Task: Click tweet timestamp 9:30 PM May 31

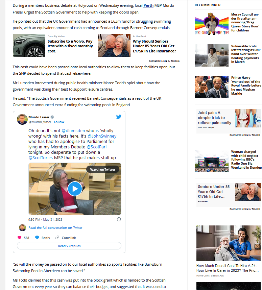Action: point(45,220)
